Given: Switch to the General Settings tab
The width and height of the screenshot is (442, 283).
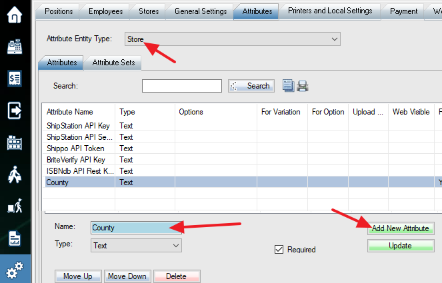Looking at the screenshot, I should [201, 11].
